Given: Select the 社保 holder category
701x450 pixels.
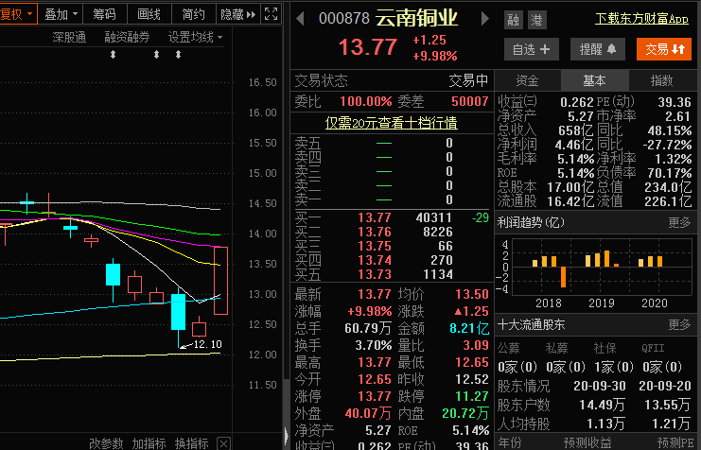Looking at the screenshot, I should [605, 348].
